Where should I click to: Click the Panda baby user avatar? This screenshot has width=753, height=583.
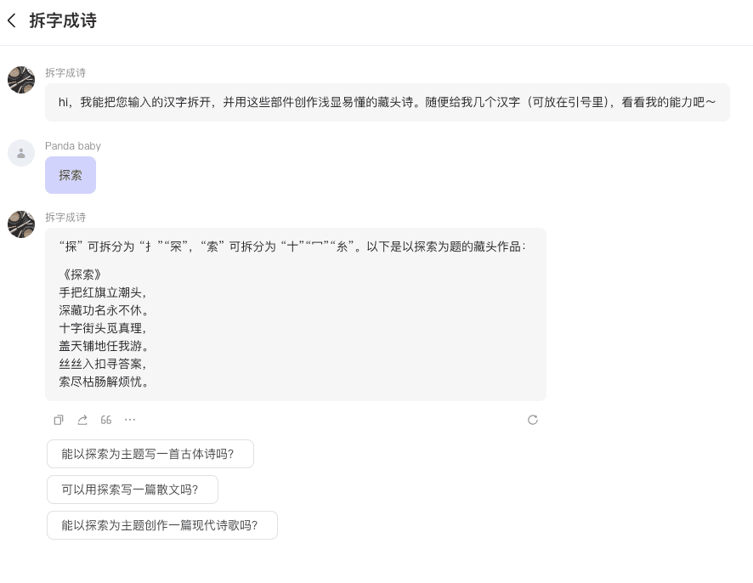[21, 153]
